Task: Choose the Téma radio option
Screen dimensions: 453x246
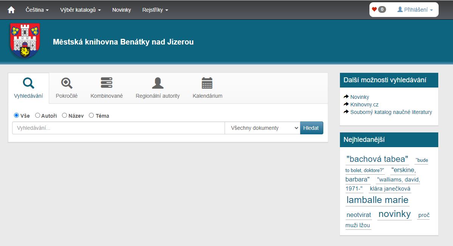Action: click(91, 115)
